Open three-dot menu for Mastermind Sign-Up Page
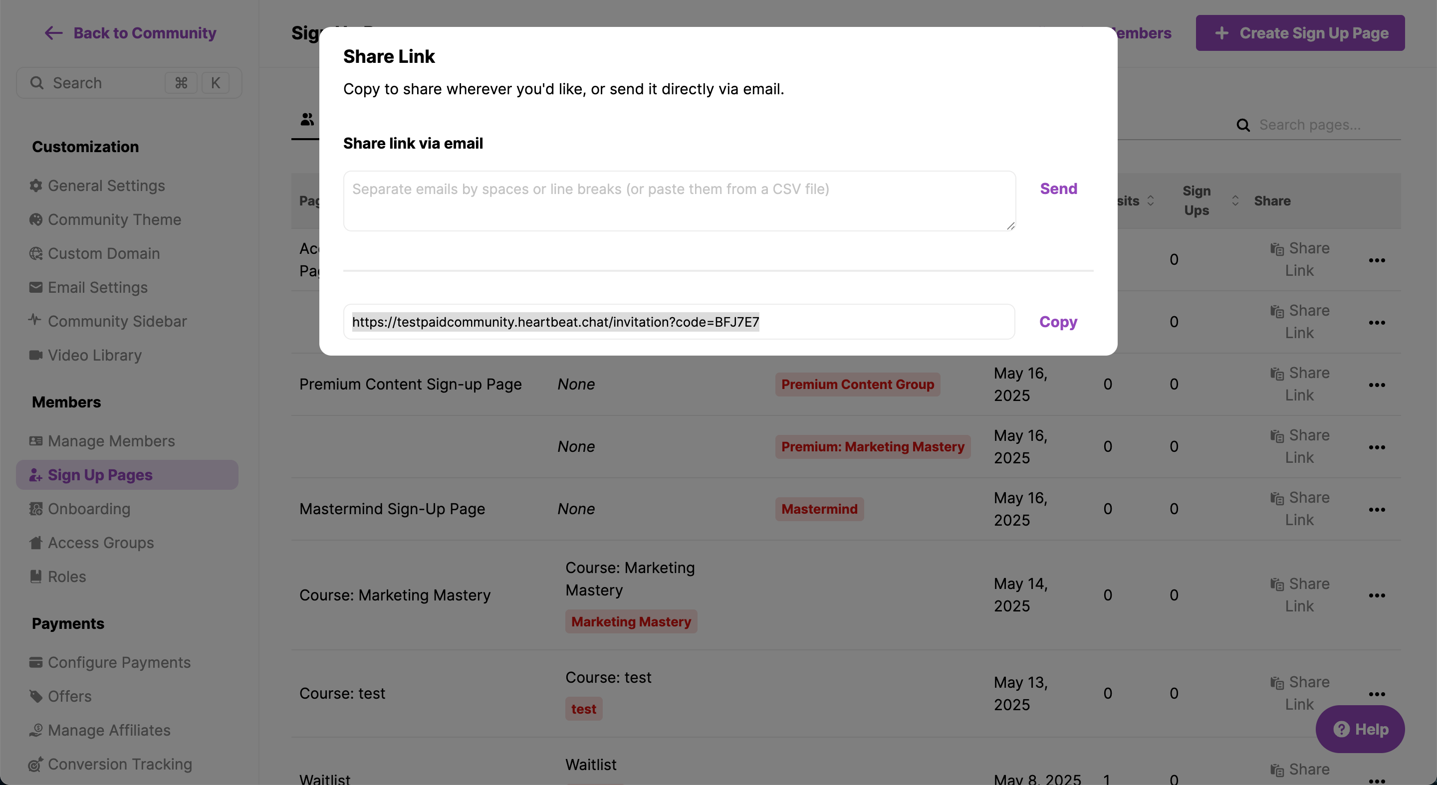The height and width of the screenshot is (785, 1437). coord(1377,510)
